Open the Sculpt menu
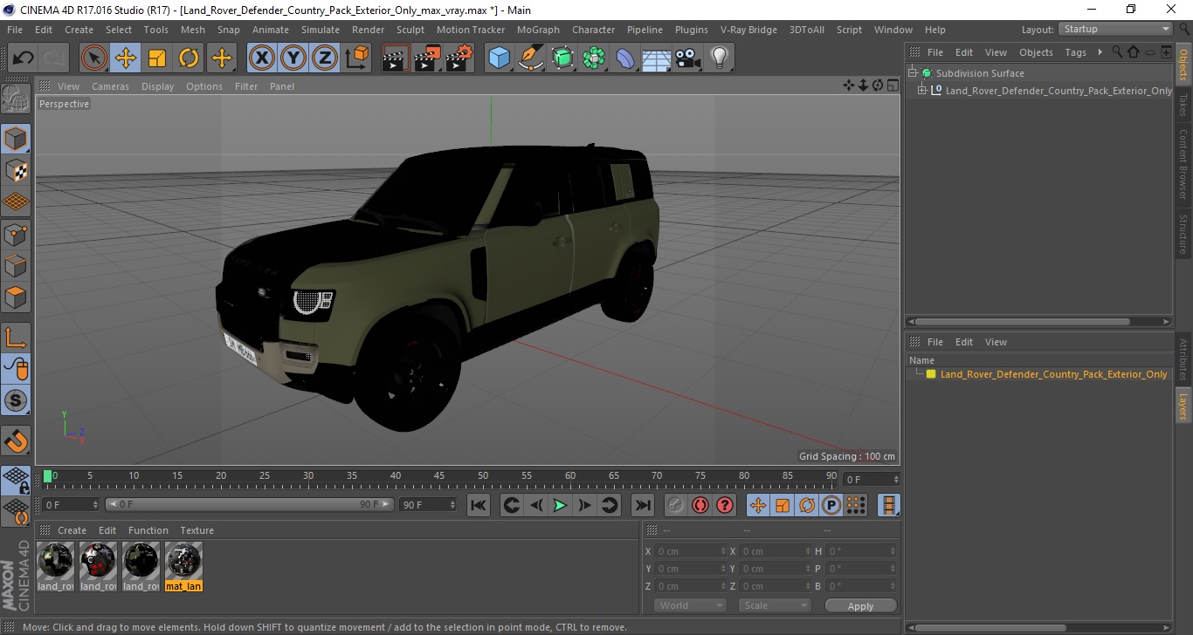This screenshot has width=1193, height=635. coord(410,30)
